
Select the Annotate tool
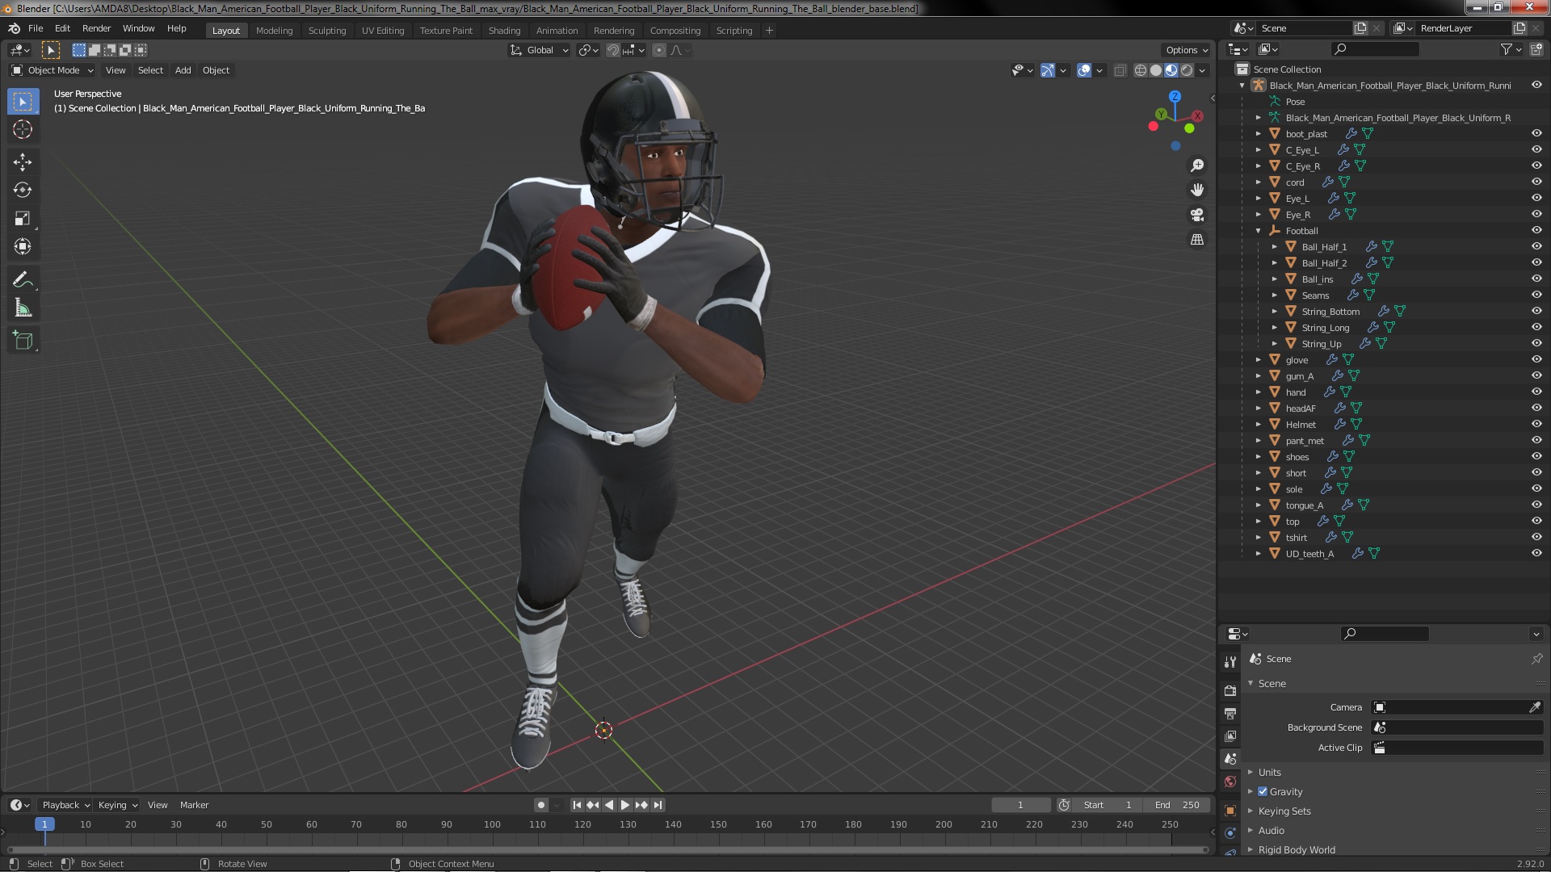[23, 279]
